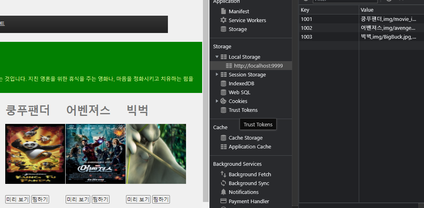This screenshot has height=208, width=424.
Task: Click the Key column header
Action: (x=329, y=10)
